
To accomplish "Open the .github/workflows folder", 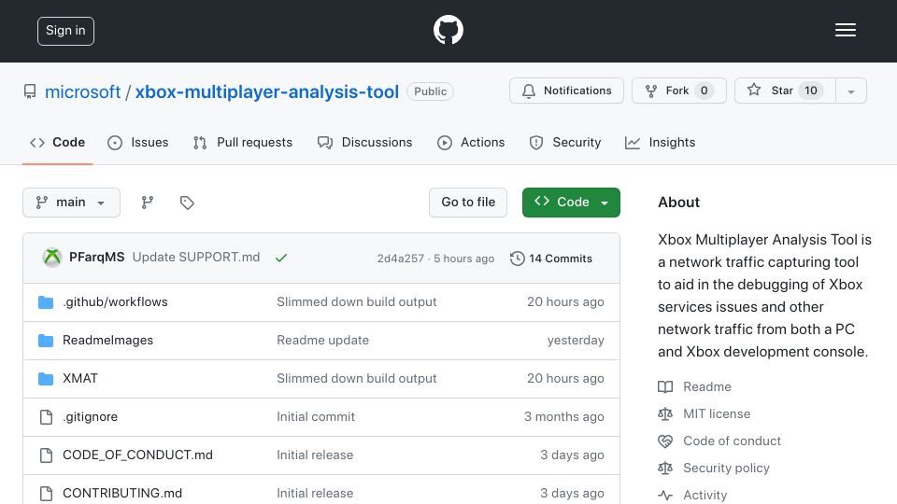I will (115, 301).
